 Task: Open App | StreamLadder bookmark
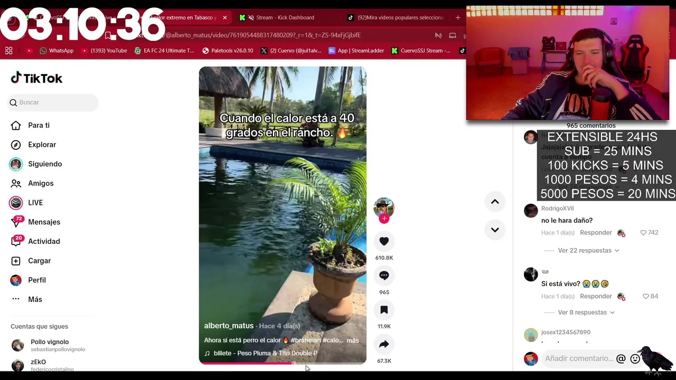(356, 51)
